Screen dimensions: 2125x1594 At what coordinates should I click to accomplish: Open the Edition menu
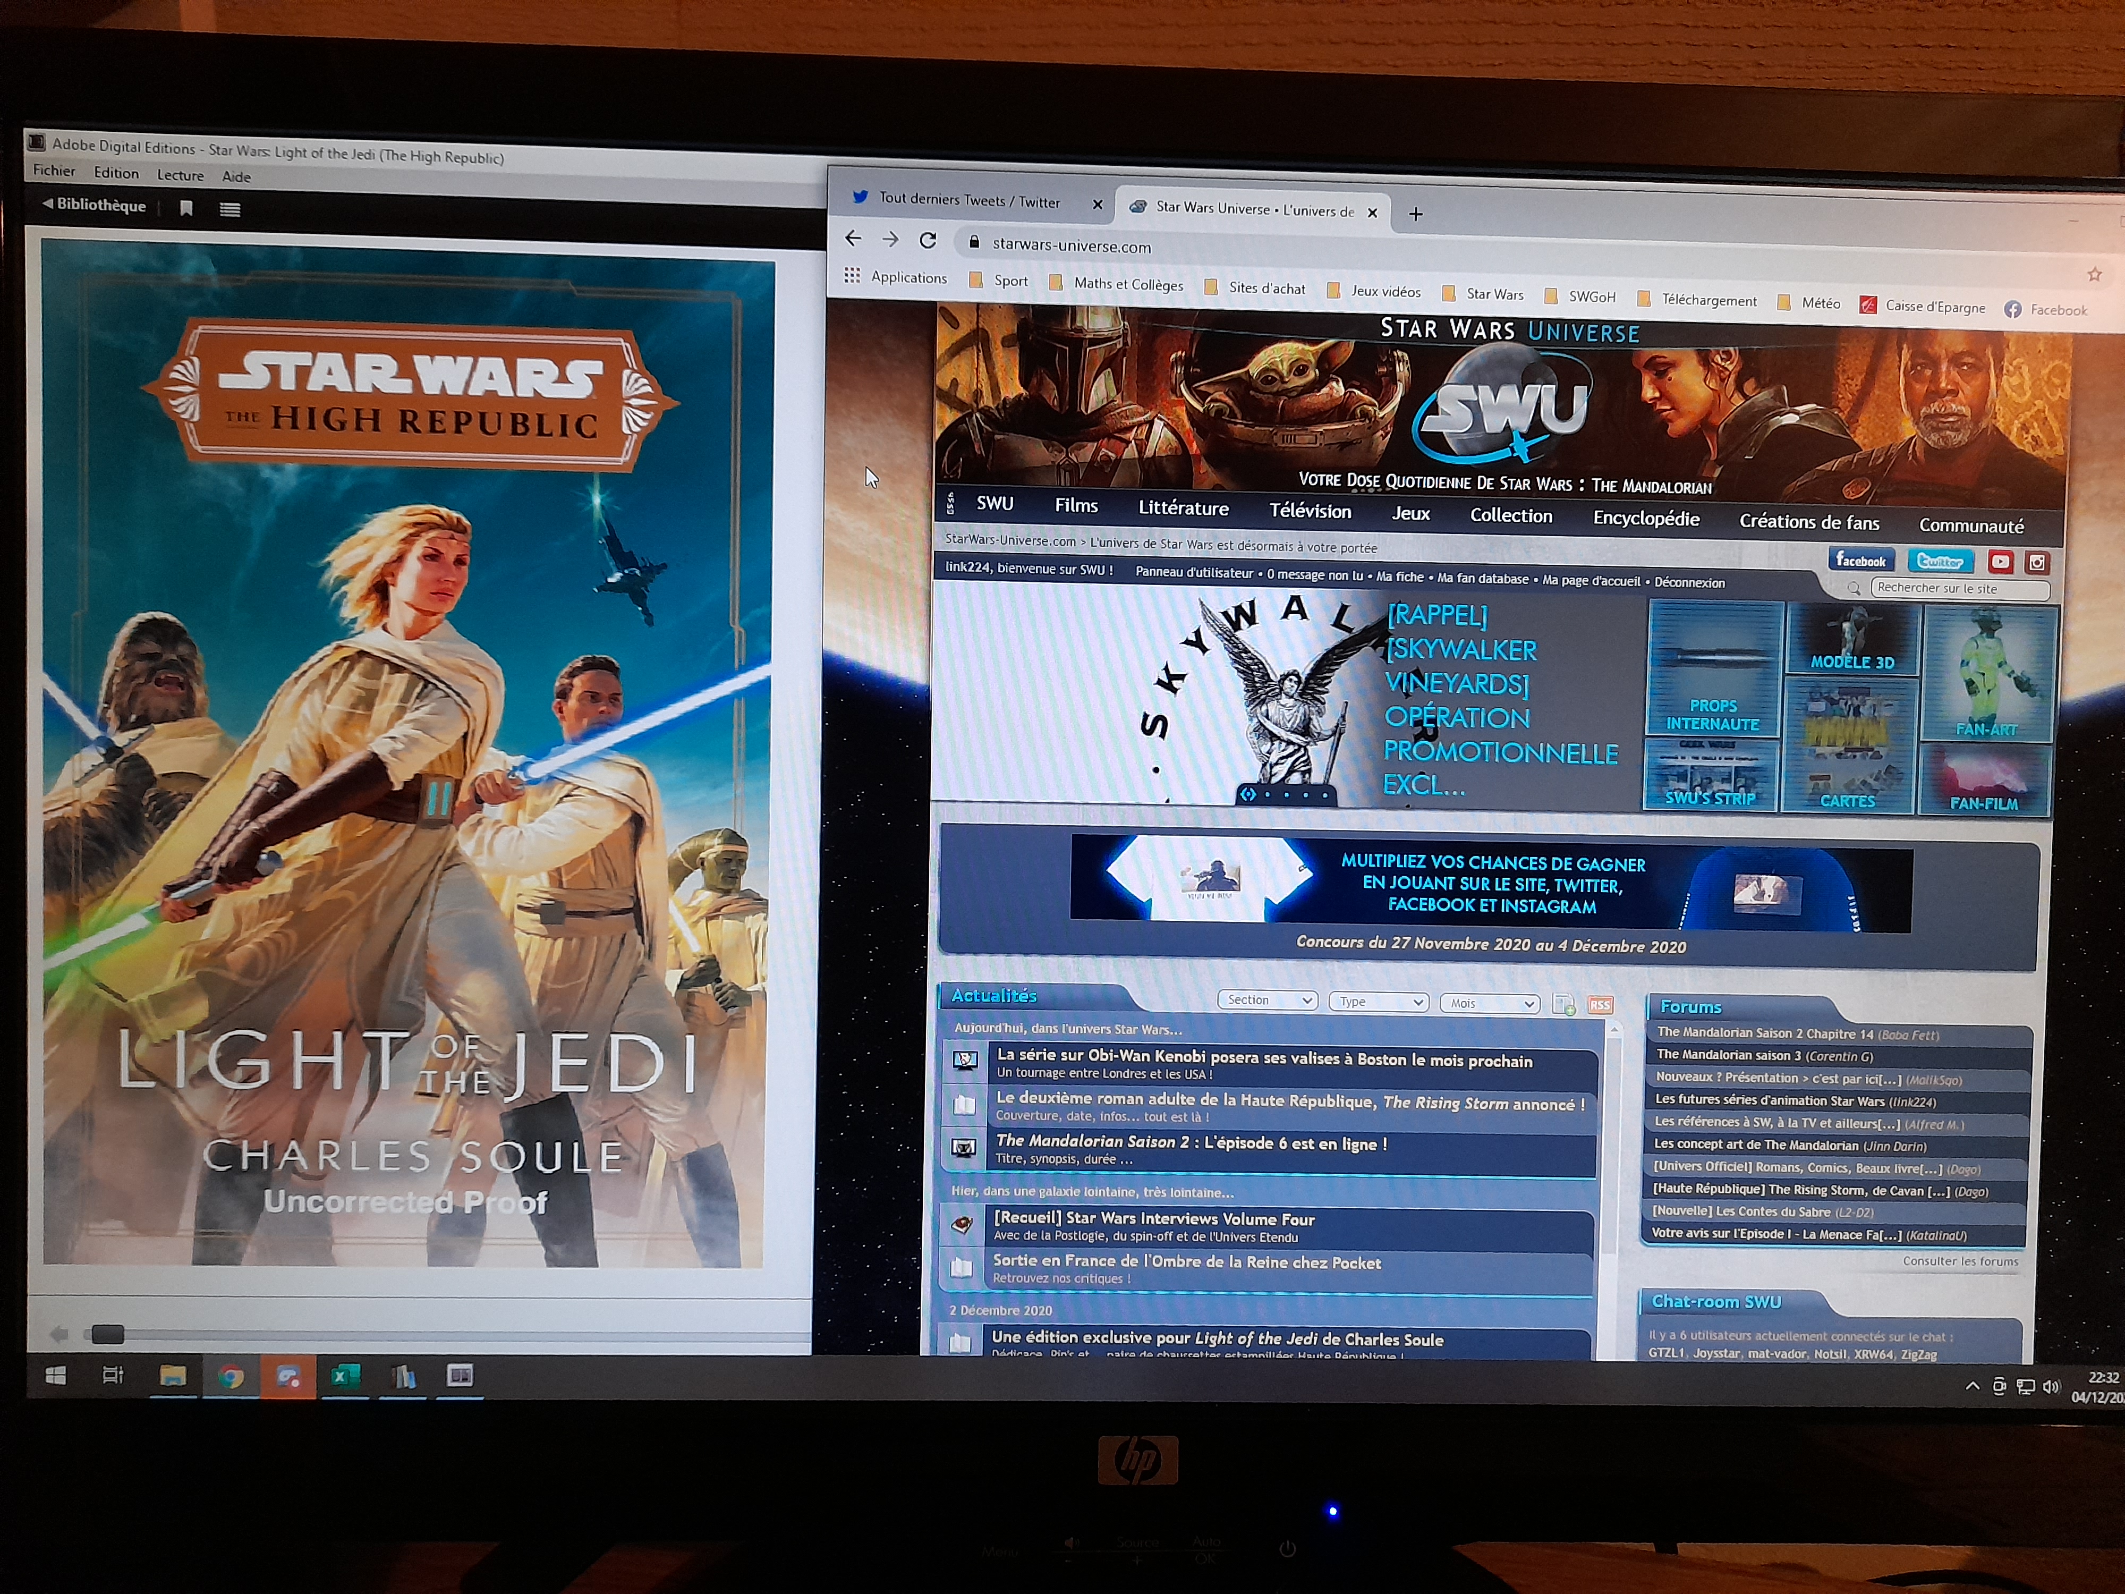click(x=116, y=173)
